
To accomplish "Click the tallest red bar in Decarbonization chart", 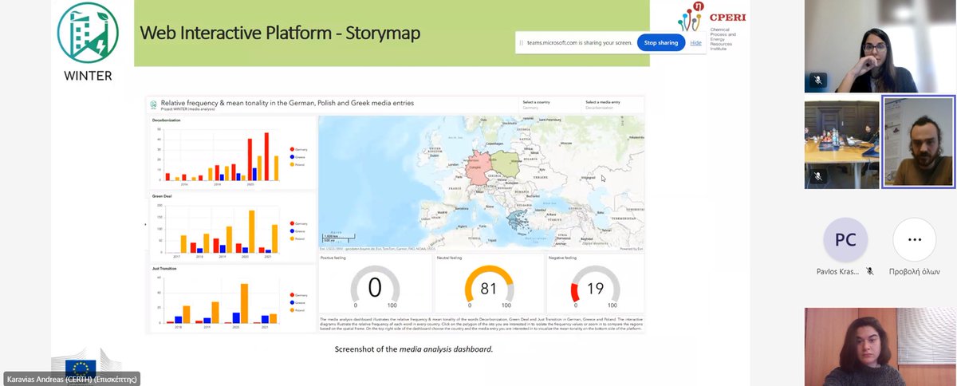I will click(x=266, y=156).
